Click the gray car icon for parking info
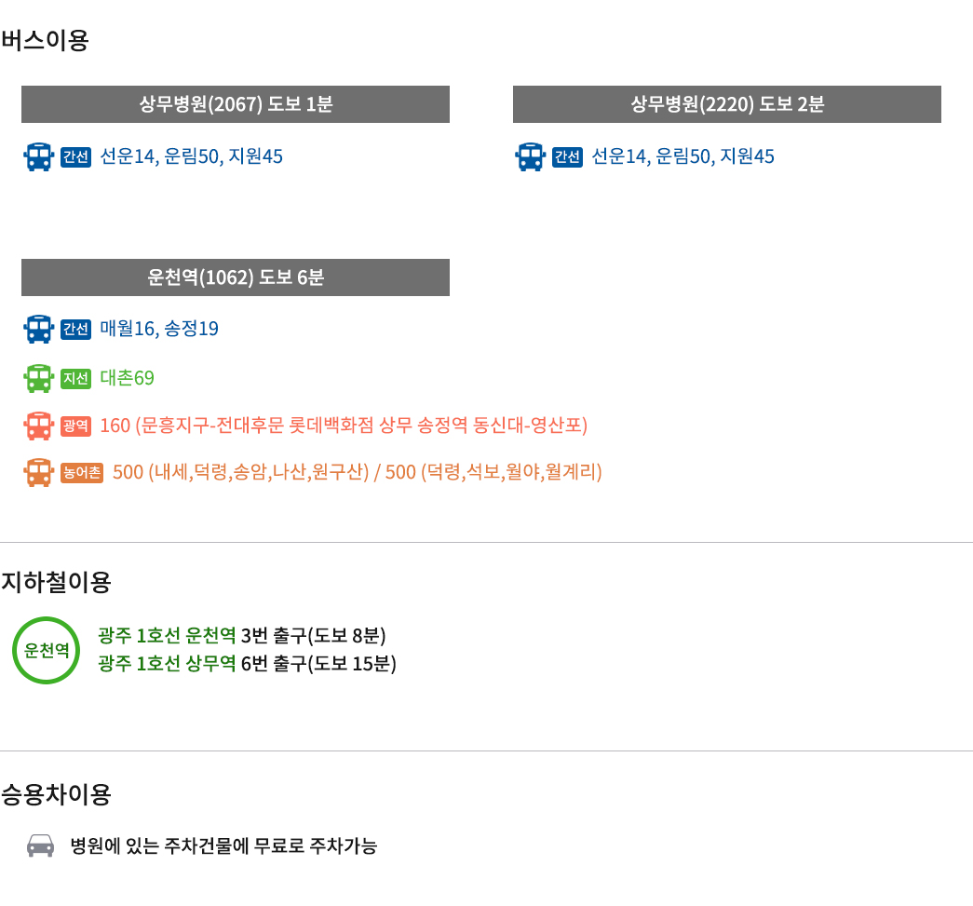This screenshot has width=973, height=906. [40, 845]
